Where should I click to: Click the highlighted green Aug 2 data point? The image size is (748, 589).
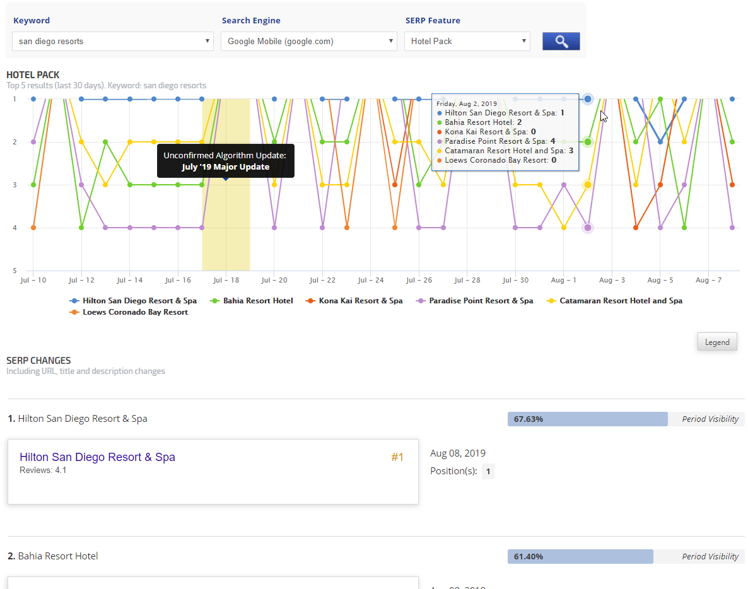[x=588, y=142]
